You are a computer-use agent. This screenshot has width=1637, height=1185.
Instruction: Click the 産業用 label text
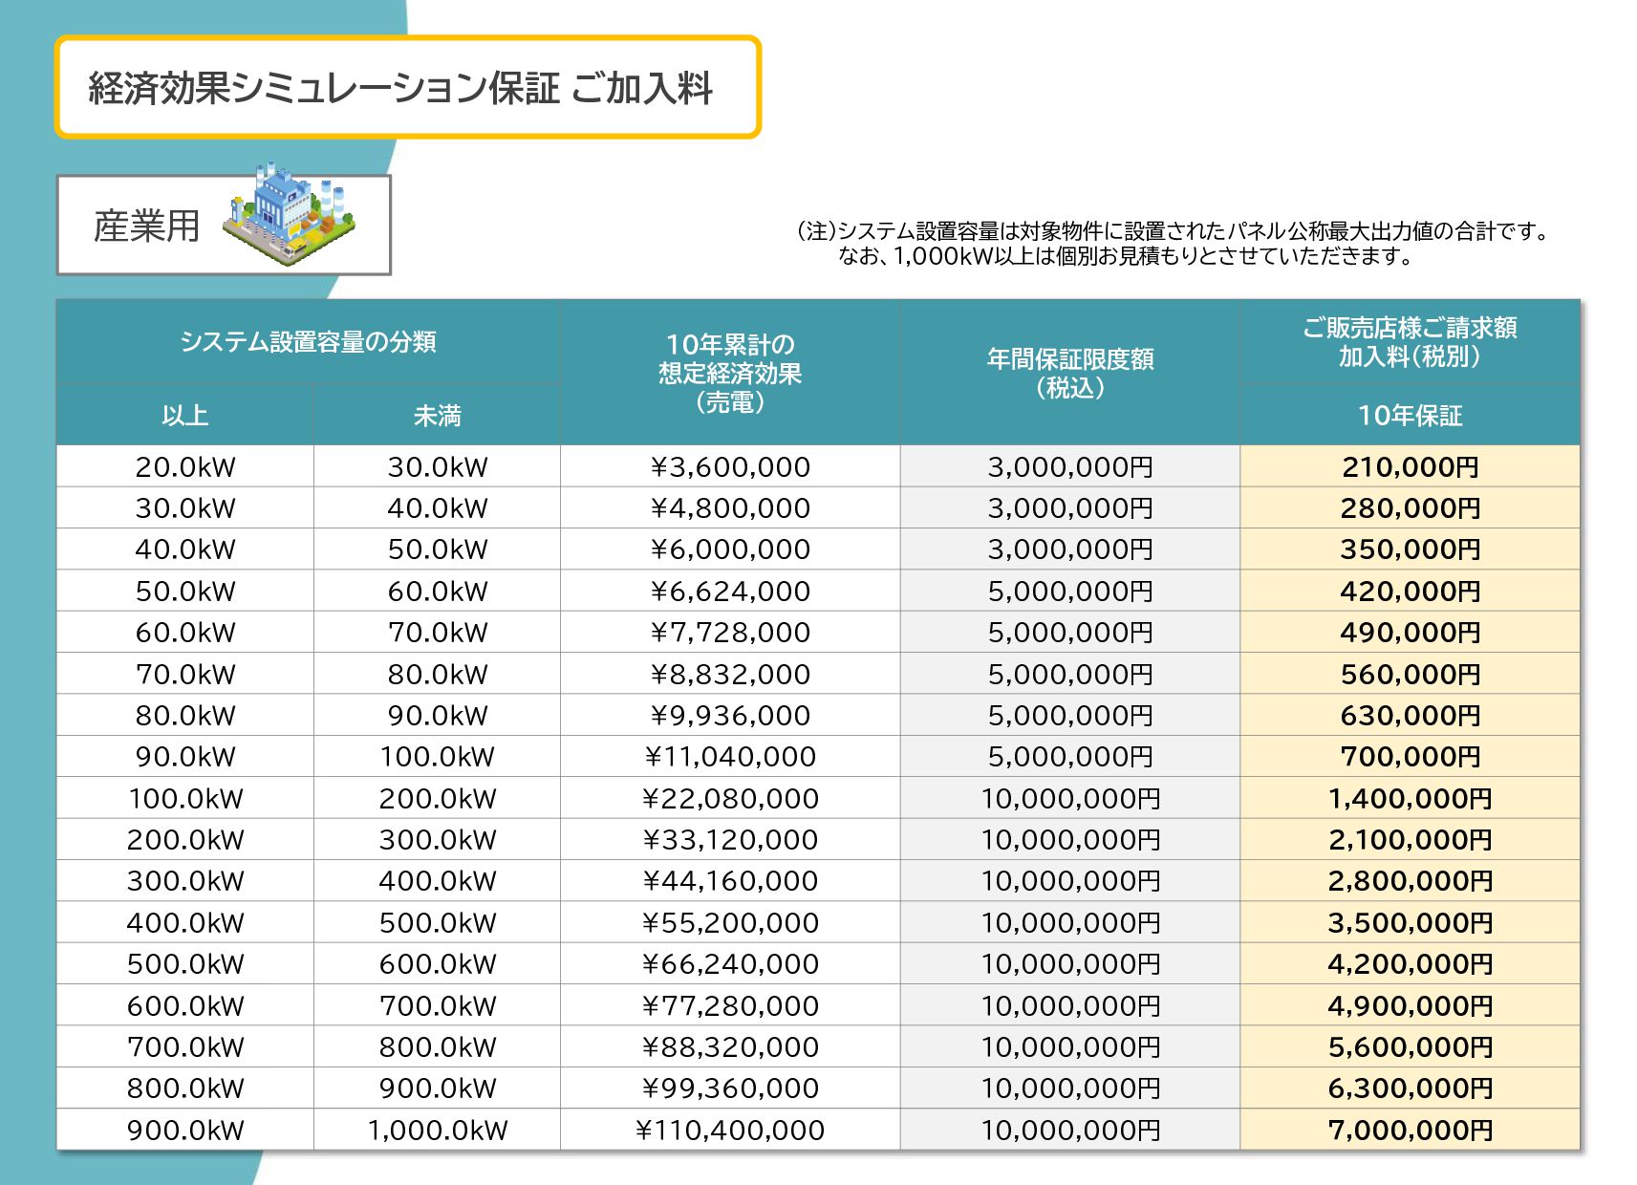(146, 226)
